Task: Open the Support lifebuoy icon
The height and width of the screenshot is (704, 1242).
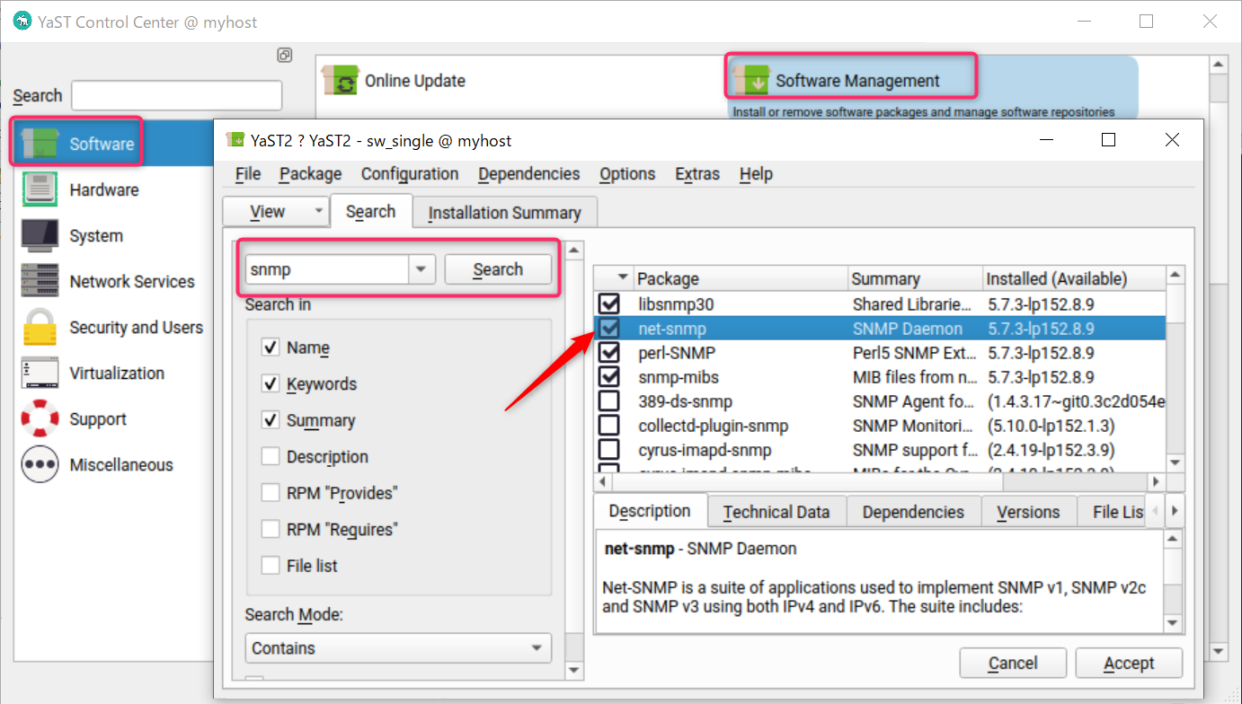Action: (x=40, y=418)
